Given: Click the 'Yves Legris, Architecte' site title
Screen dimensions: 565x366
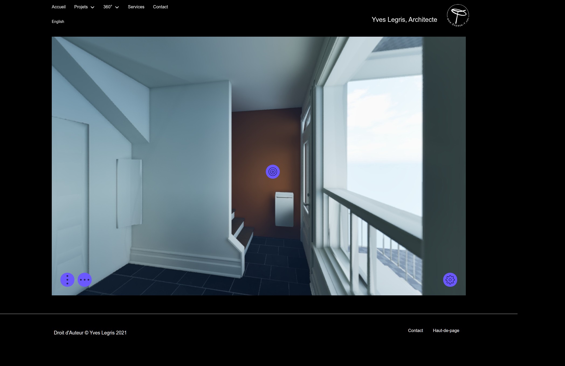Looking at the screenshot, I should point(404,20).
